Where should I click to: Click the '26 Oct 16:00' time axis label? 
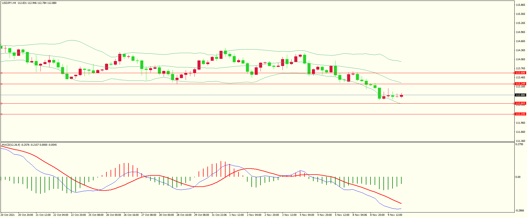coord(131,215)
